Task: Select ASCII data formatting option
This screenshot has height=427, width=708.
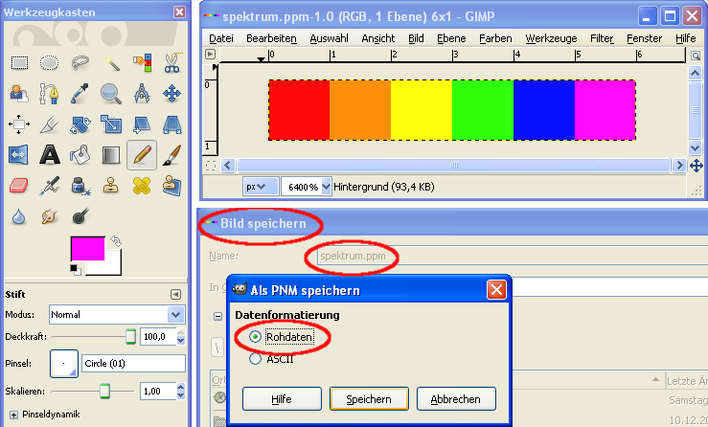Action: click(x=255, y=359)
